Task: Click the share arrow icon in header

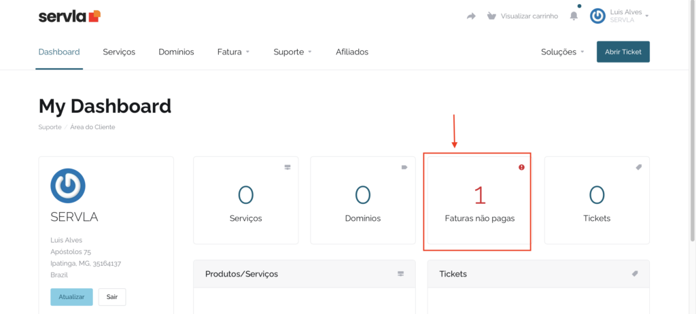Action: click(x=471, y=16)
